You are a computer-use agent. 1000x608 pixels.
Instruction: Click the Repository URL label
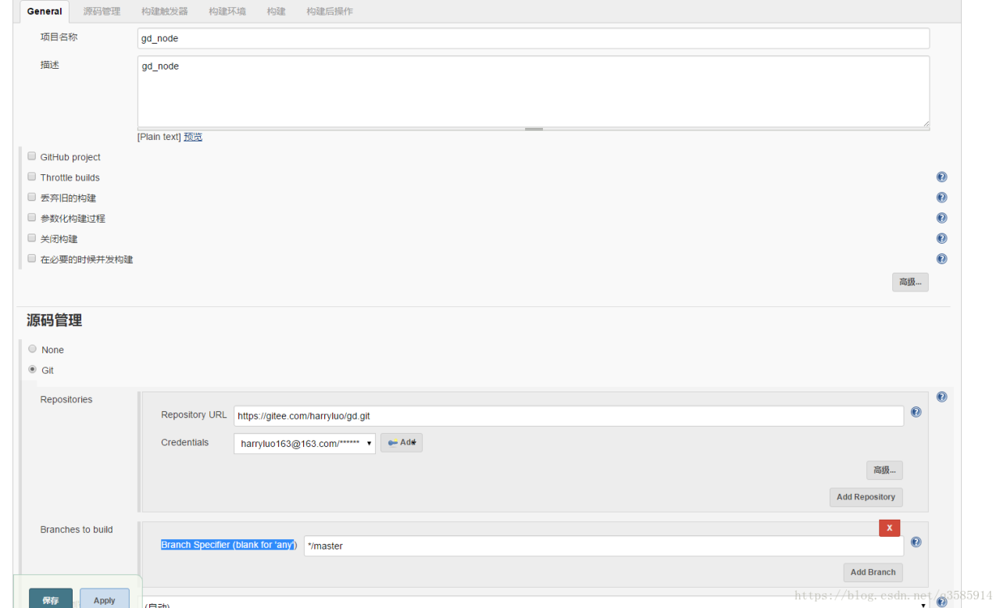(194, 415)
